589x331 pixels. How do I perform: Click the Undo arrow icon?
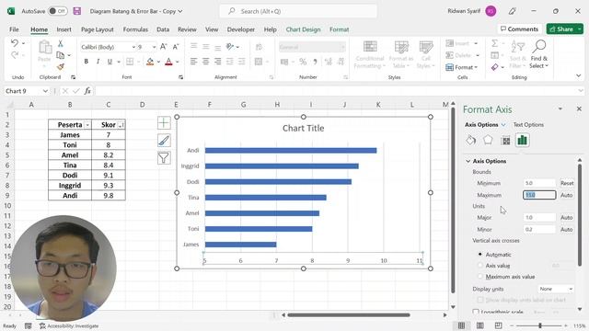point(15,43)
